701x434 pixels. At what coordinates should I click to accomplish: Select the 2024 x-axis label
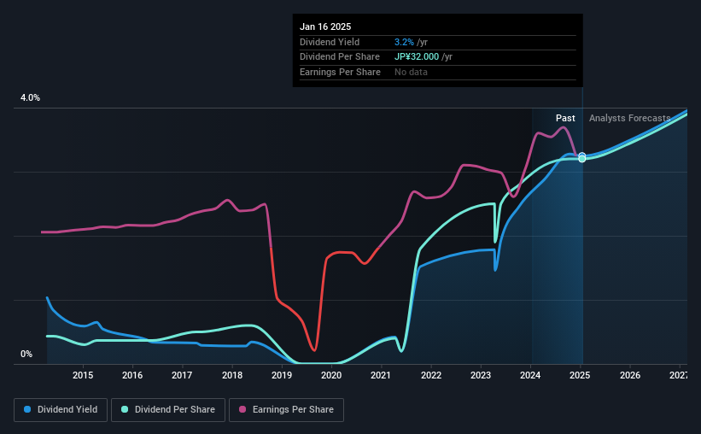tap(530, 375)
